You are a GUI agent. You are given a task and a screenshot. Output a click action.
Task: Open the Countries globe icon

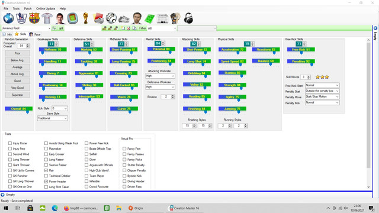pyautogui.click(x=8, y=18)
